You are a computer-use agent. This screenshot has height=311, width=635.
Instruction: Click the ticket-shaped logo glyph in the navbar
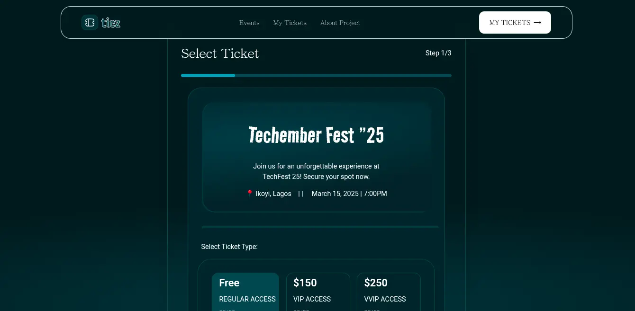[x=90, y=22]
